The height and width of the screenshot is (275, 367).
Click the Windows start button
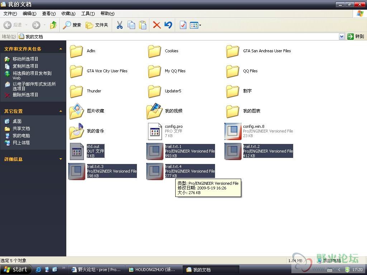point(16,270)
